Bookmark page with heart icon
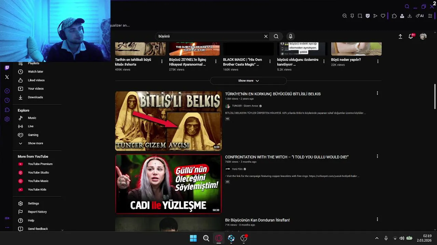Image resolution: width=437 pixels, height=245 pixels. tap(383, 16)
